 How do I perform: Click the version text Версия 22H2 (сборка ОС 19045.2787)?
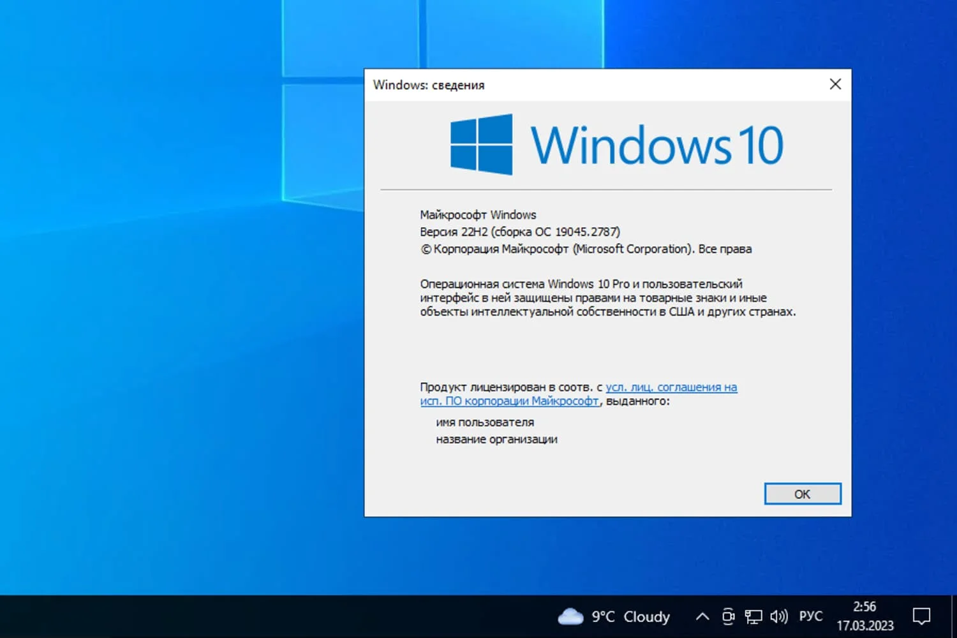point(520,232)
